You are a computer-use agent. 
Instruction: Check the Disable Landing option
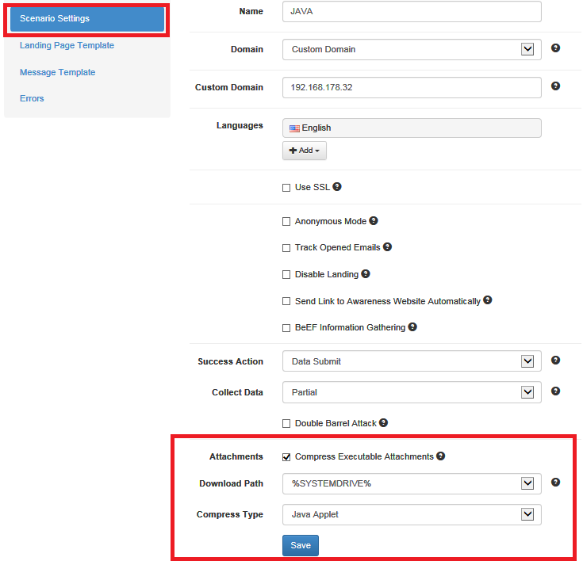(x=286, y=274)
